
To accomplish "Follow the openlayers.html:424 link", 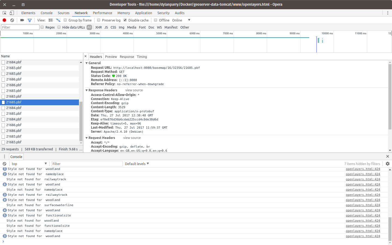I will coord(363,169).
